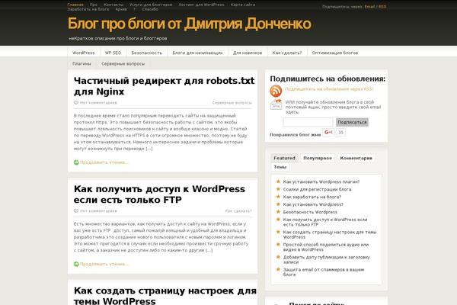The width and height of the screenshot is (457, 305).
Task: Open 'Как установить Wordpress плагин?' featured link
Action: coord(321,181)
